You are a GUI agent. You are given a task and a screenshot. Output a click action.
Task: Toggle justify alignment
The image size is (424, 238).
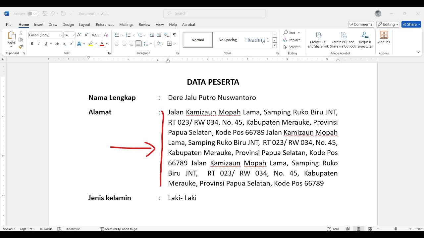(138, 44)
